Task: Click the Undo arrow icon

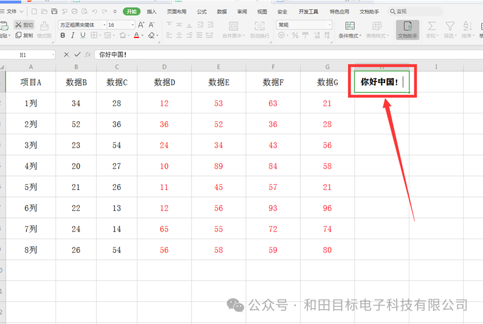Action: (95, 12)
